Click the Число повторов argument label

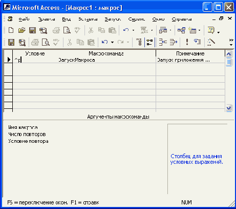pos(27,134)
